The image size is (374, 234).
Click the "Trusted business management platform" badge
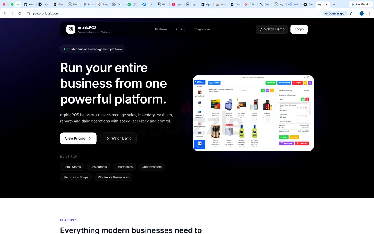(x=93, y=49)
